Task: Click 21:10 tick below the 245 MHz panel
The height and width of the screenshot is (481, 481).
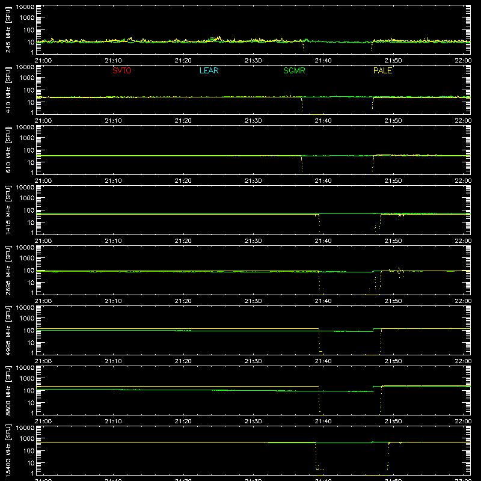Action: click(113, 61)
